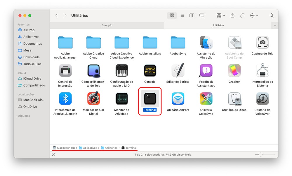Adjust the icon size slider

pos(260,154)
